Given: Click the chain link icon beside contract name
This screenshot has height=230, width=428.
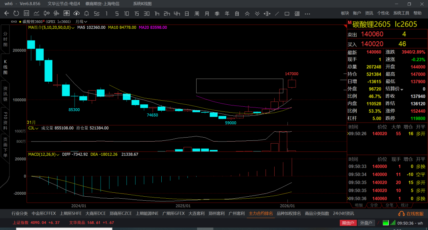Looking at the screenshot, I should 13,21.
